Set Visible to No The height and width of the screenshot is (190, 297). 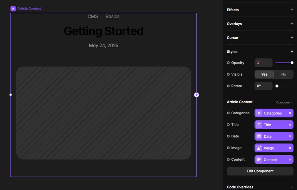pos(284,74)
